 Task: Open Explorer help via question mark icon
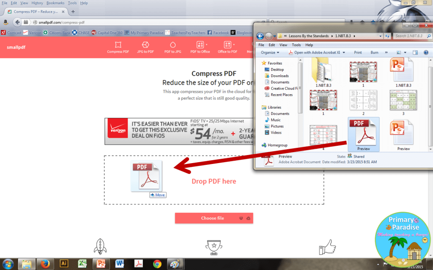pos(426,52)
